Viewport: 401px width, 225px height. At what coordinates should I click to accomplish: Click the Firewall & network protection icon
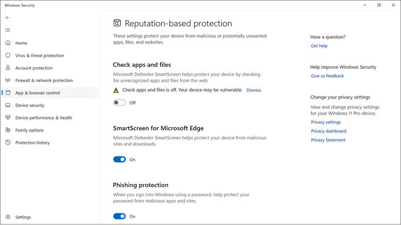click(8, 81)
